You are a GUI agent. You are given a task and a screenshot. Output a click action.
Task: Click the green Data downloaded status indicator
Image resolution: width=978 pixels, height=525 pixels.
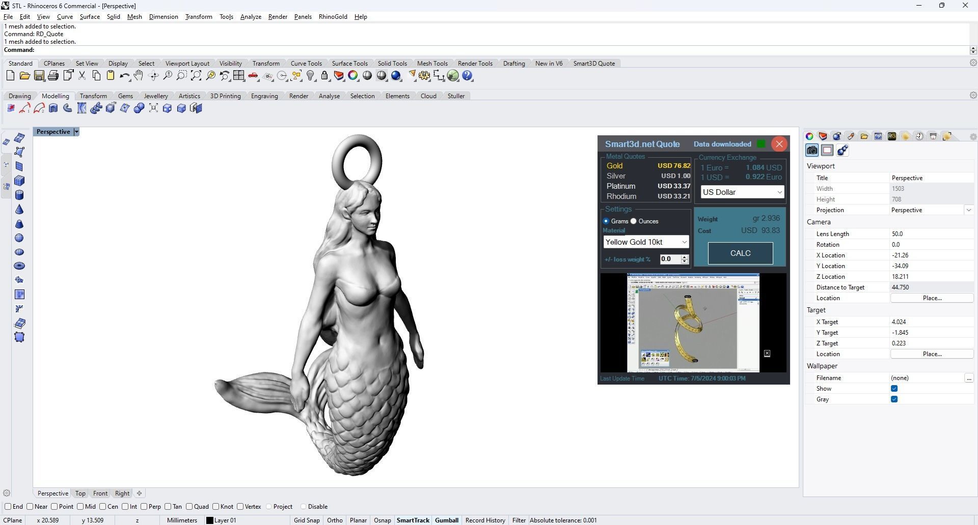(x=761, y=144)
